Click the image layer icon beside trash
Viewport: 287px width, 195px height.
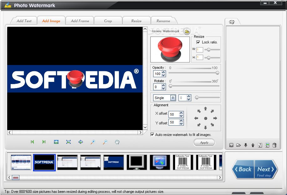(267, 145)
